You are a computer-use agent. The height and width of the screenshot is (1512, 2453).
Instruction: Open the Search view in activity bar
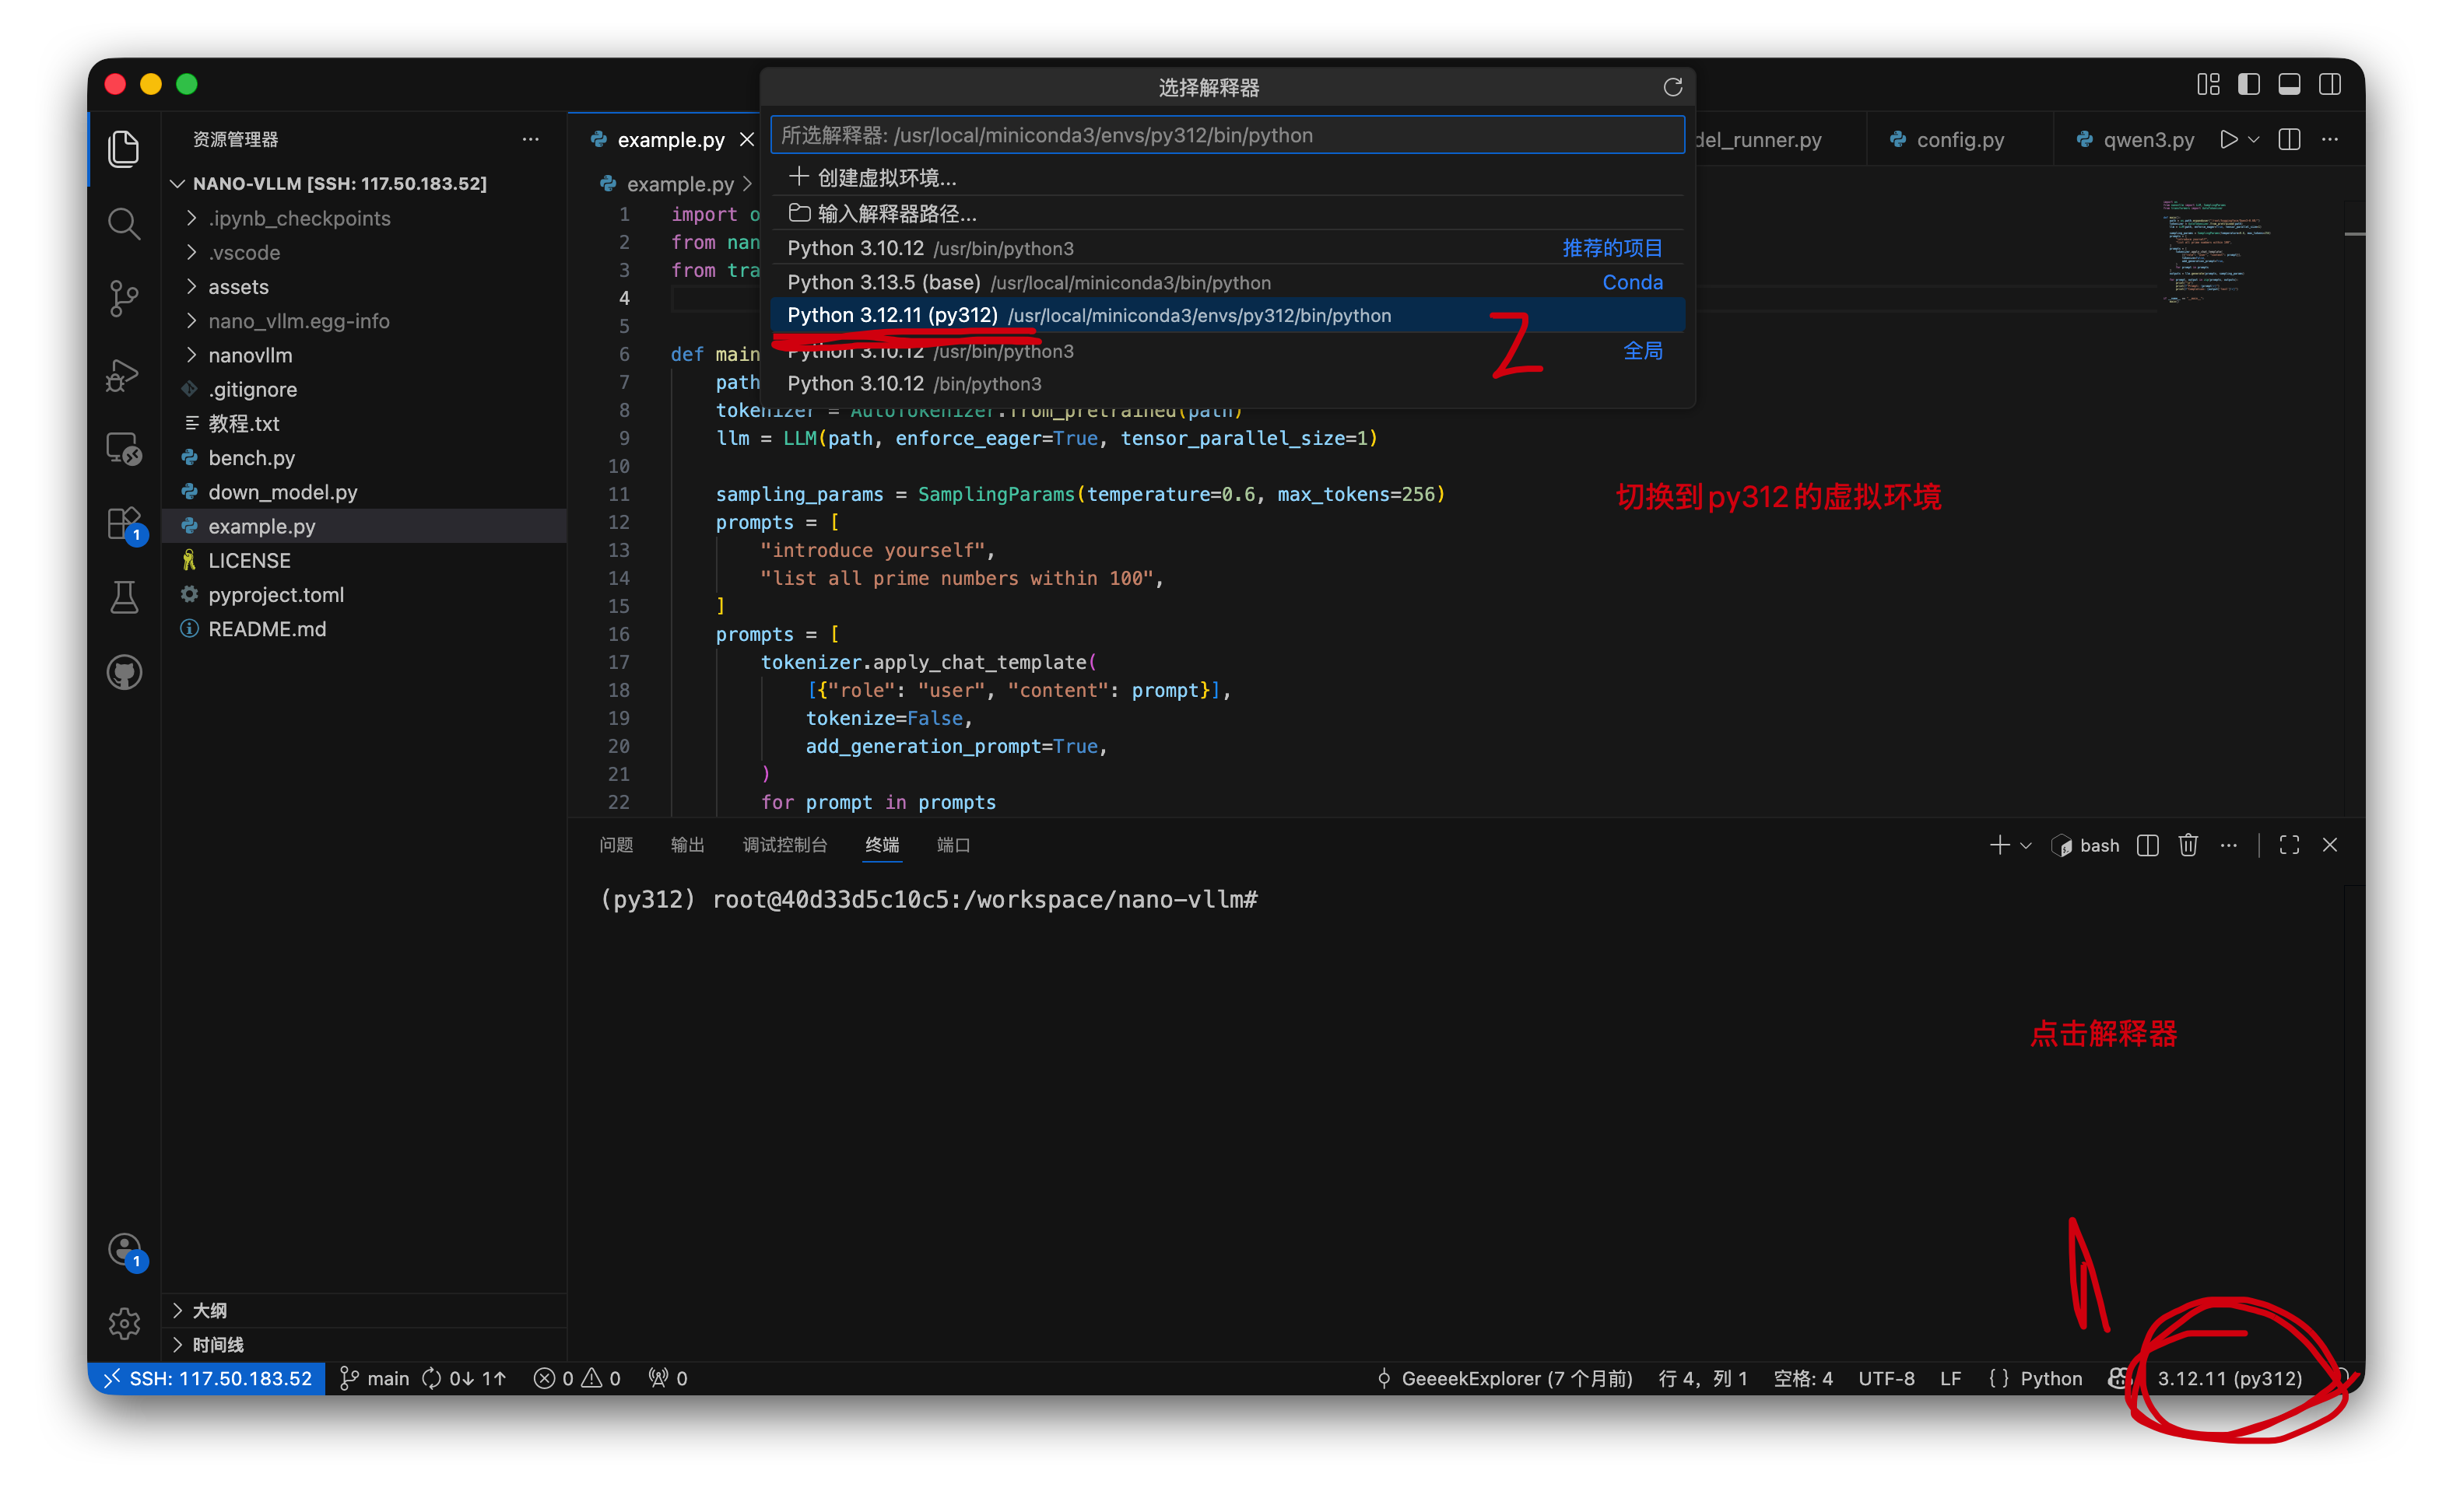pos(123,223)
